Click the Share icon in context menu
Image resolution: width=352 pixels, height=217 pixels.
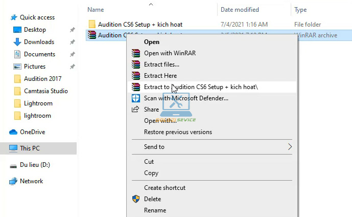(x=135, y=110)
